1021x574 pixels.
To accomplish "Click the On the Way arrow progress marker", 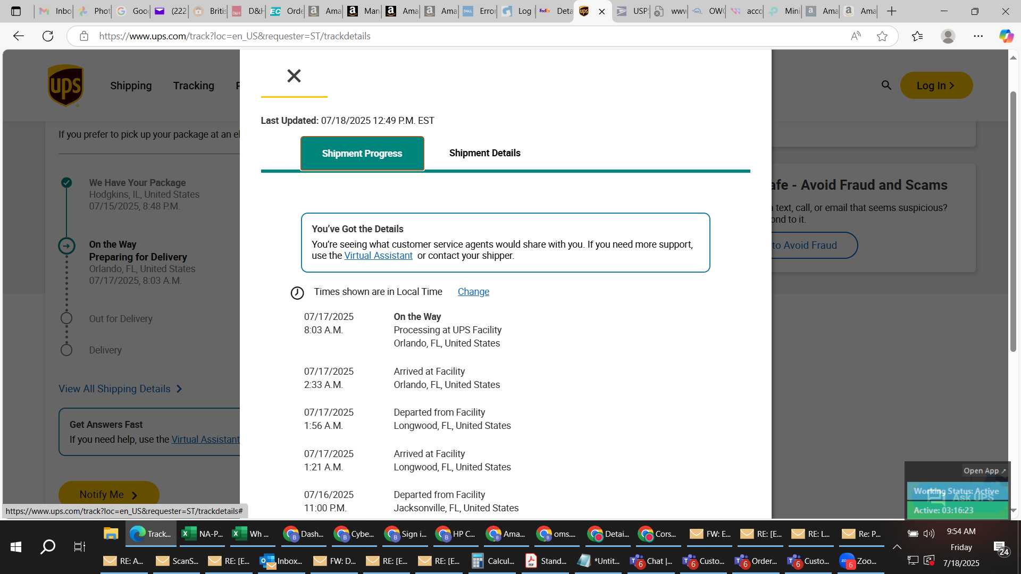I will coord(66,246).
